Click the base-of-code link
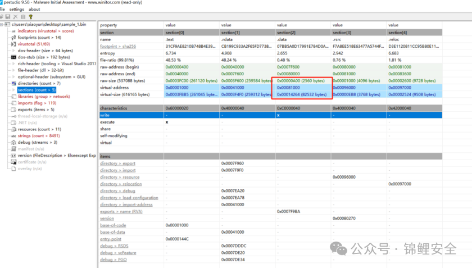The width and height of the screenshot is (472, 268). (113, 225)
